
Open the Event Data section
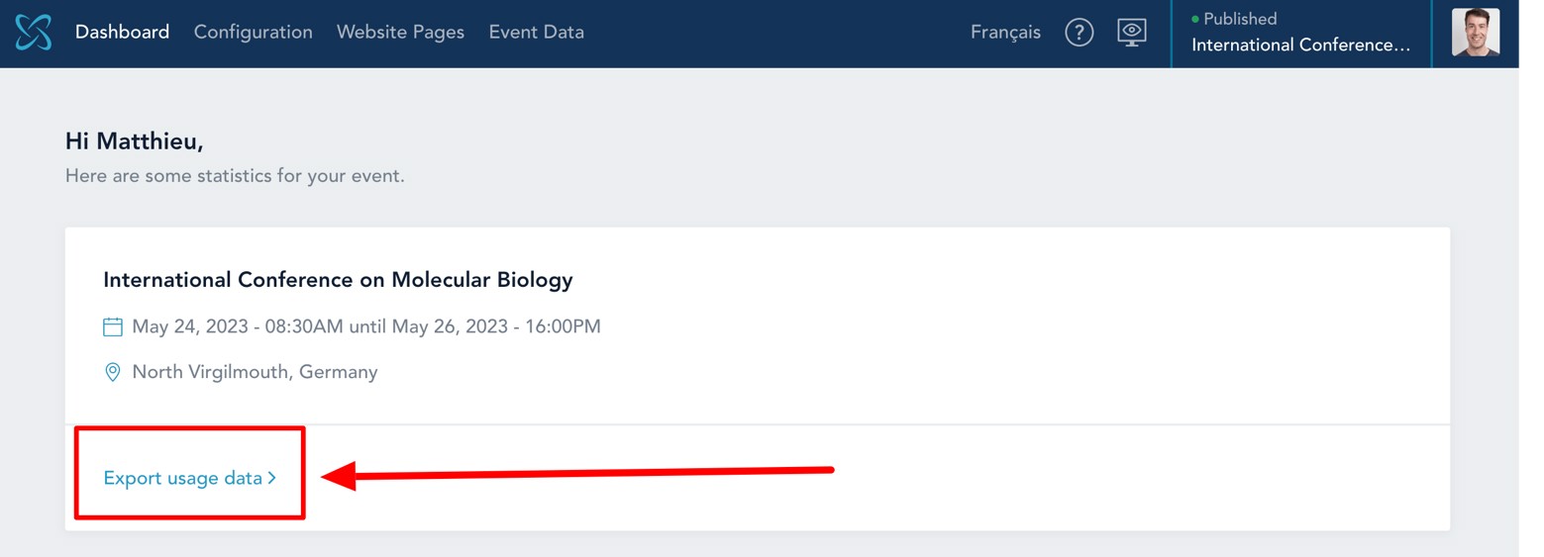point(536,33)
